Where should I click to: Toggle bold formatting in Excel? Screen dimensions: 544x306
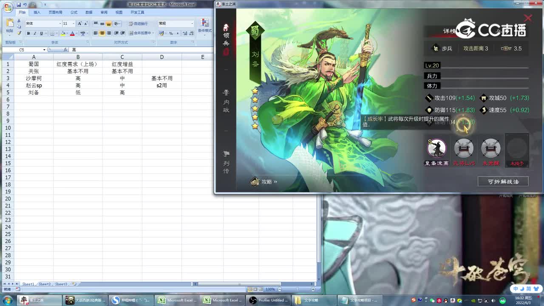[28, 33]
